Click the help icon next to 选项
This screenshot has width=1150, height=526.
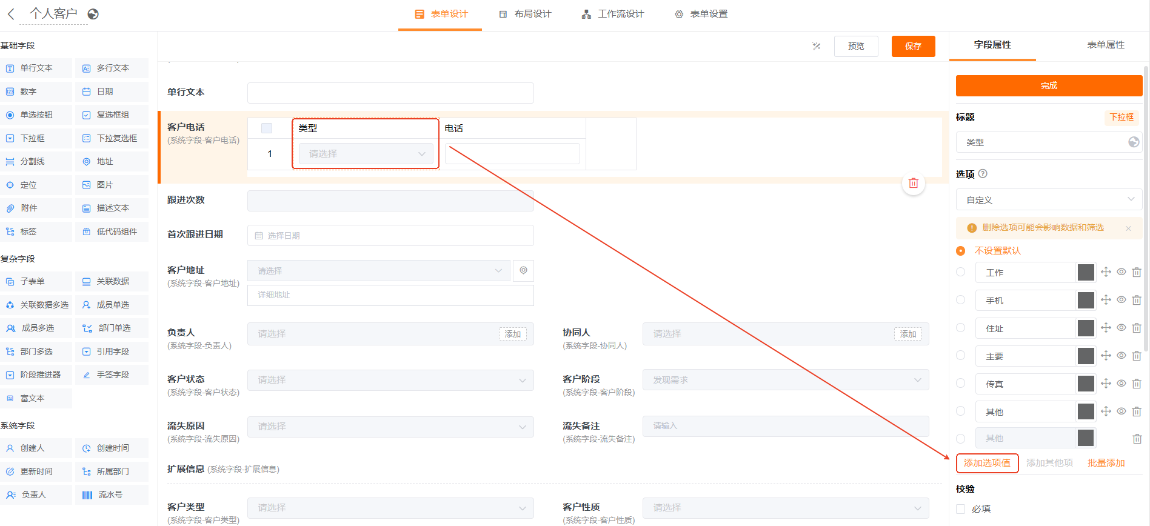(x=983, y=174)
